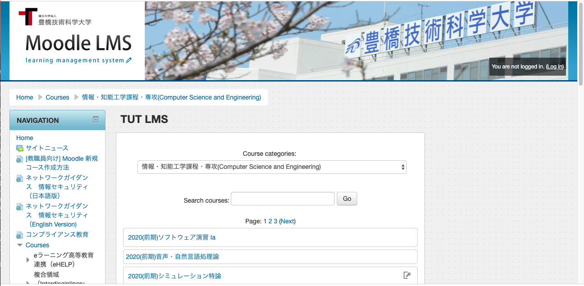
Task: Click the Next page link
Action: pyautogui.click(x=287, y=221)
